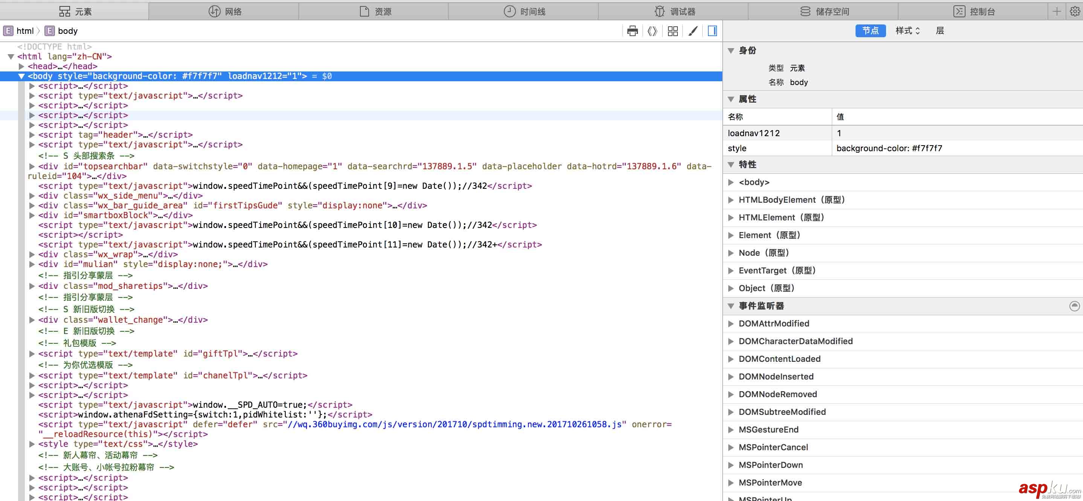Click the filter icon beside 事件监听器

tap(1074, 306)
